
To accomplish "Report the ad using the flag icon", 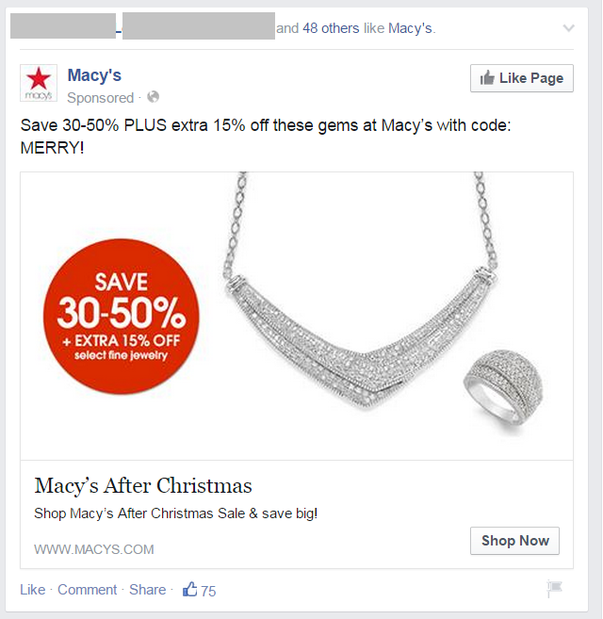I will [555, 590].
